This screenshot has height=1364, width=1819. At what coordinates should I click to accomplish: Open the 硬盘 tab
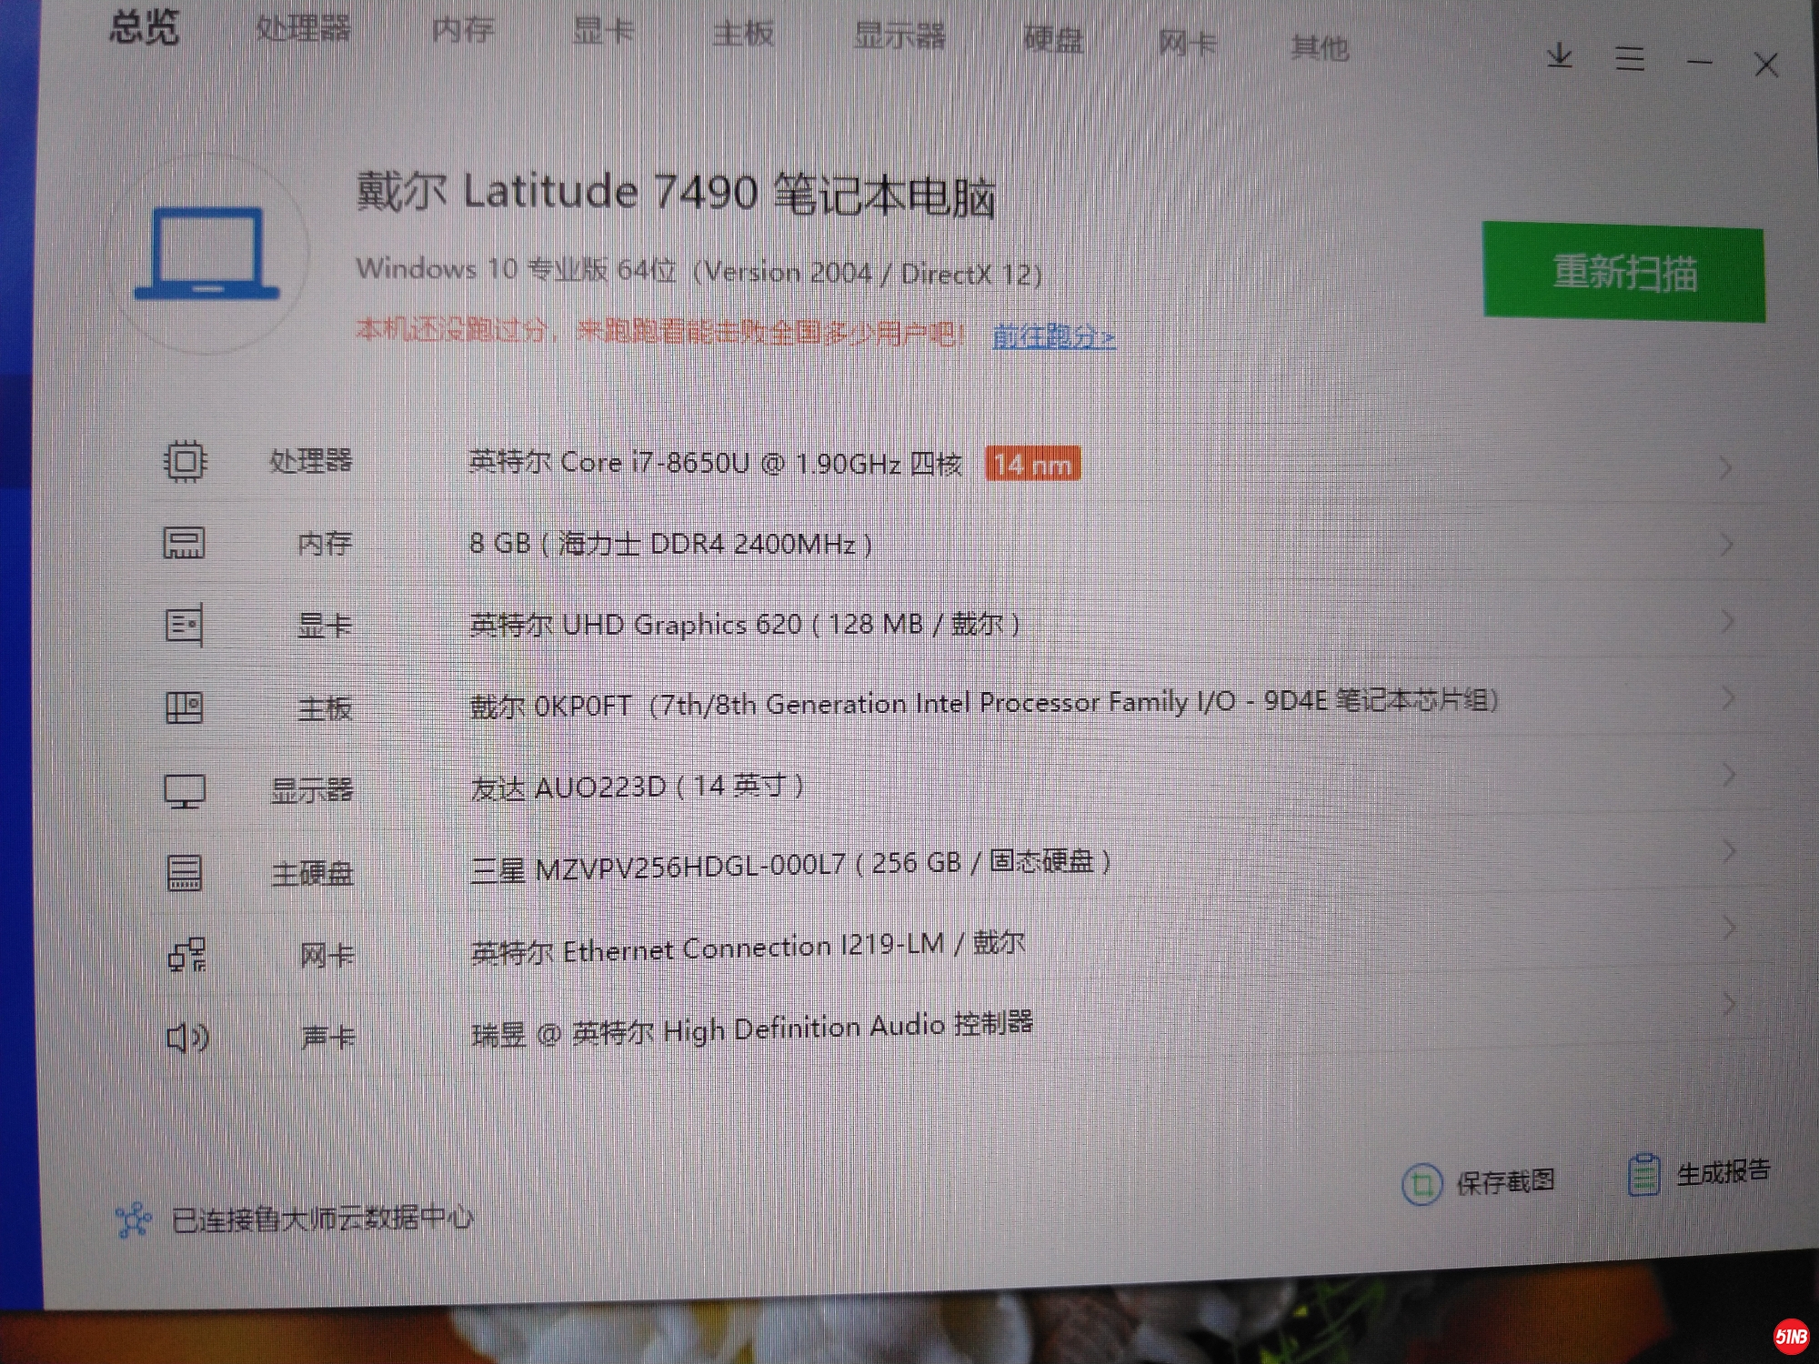click(x=1053, y=39)
